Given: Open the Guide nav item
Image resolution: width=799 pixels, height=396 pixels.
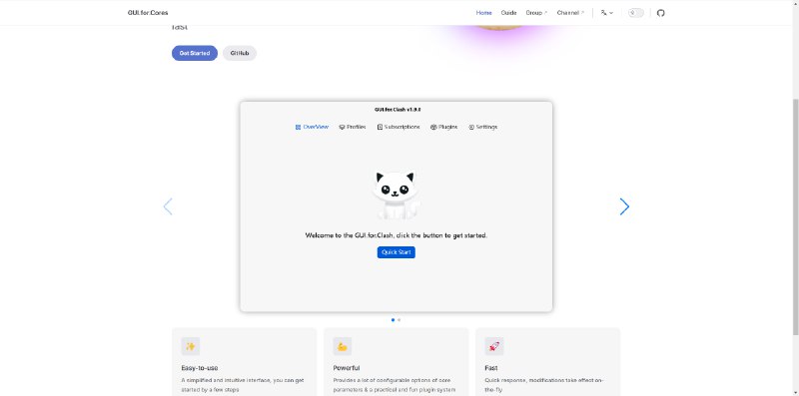Looking at the screenshot, I should tap(508, 13).
